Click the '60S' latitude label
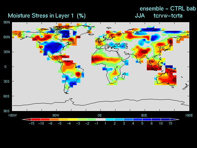The height and width of the screenshot is (148, 197). [6, 96]
